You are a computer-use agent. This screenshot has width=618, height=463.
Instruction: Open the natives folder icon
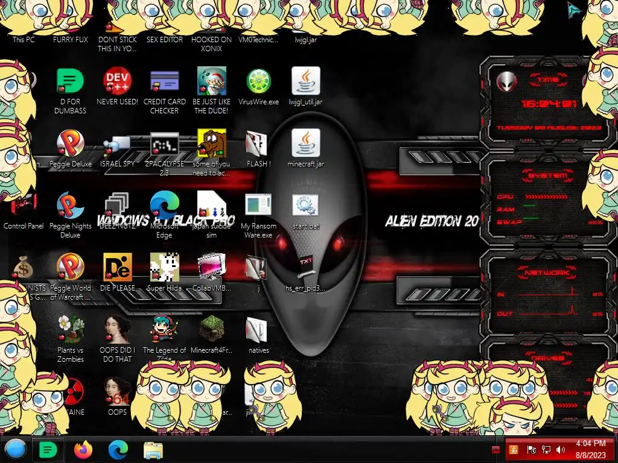pos(256,330)
